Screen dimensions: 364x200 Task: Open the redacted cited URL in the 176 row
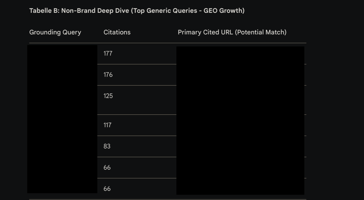(x=240, y=75)
